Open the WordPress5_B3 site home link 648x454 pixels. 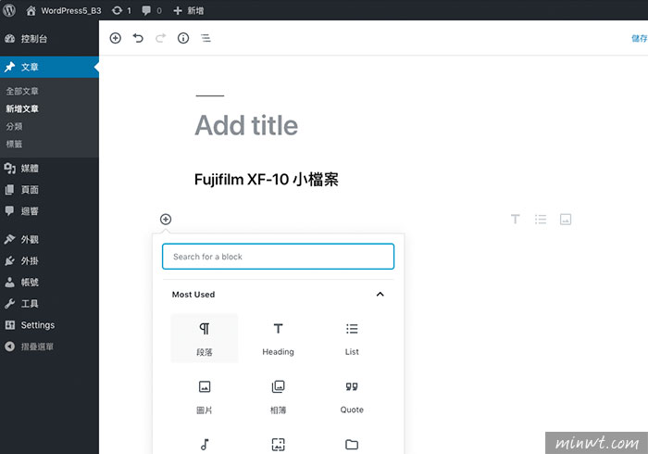64,10
